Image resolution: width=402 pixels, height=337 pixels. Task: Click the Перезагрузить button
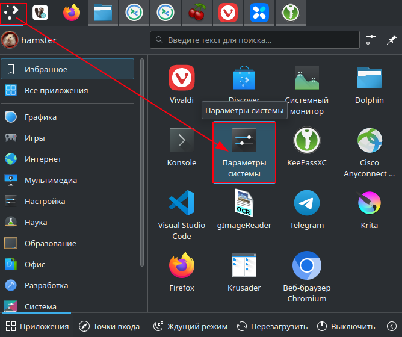272,326
